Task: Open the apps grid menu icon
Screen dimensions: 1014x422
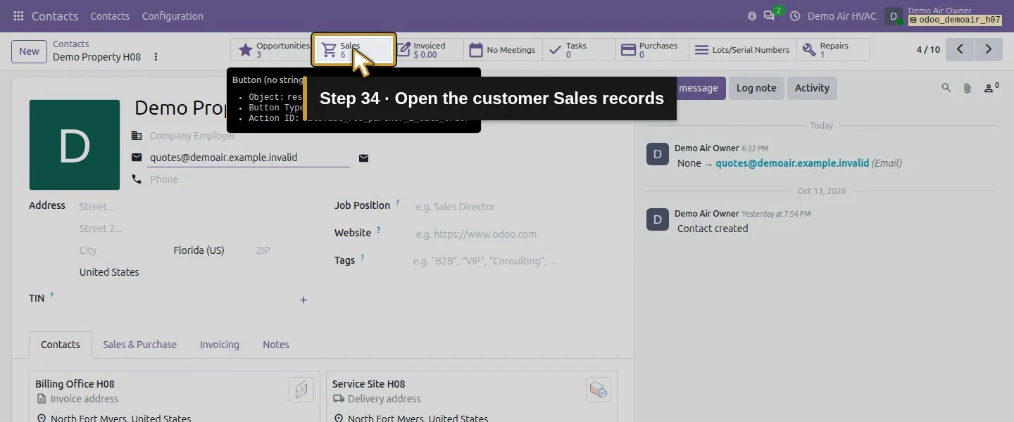Action: tap(18, 15)
